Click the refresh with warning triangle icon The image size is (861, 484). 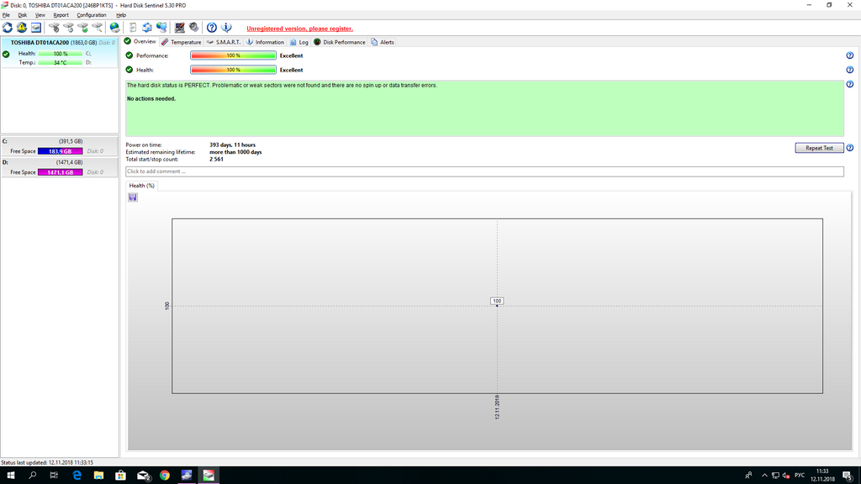[21, 28]
